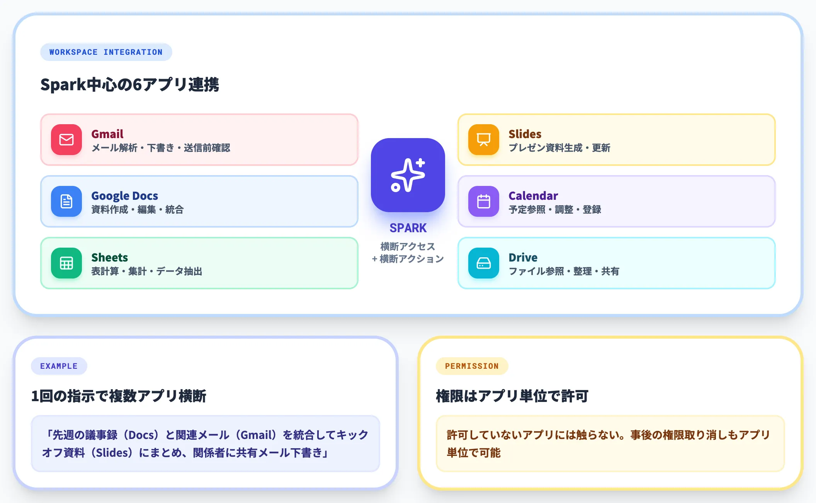Click the example quote box starting '「先週の議事録'
The width and height of the screenshot is (816, 503).
click(x=206, y=444)
